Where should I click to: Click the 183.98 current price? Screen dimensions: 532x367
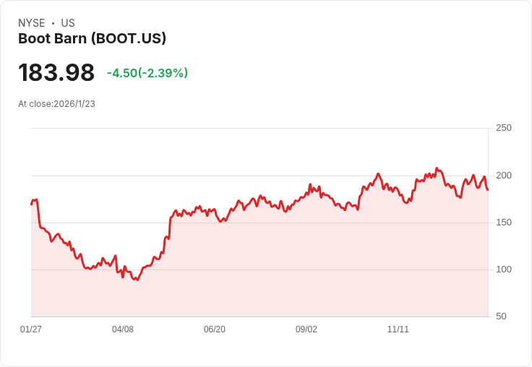point(56,73)
